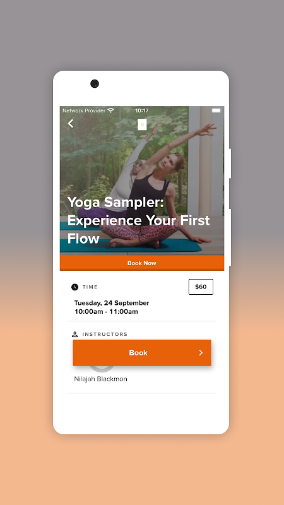284x505 pixels.
Task: Tap the front camera dot on the phone frame
Action: [94, 84]
